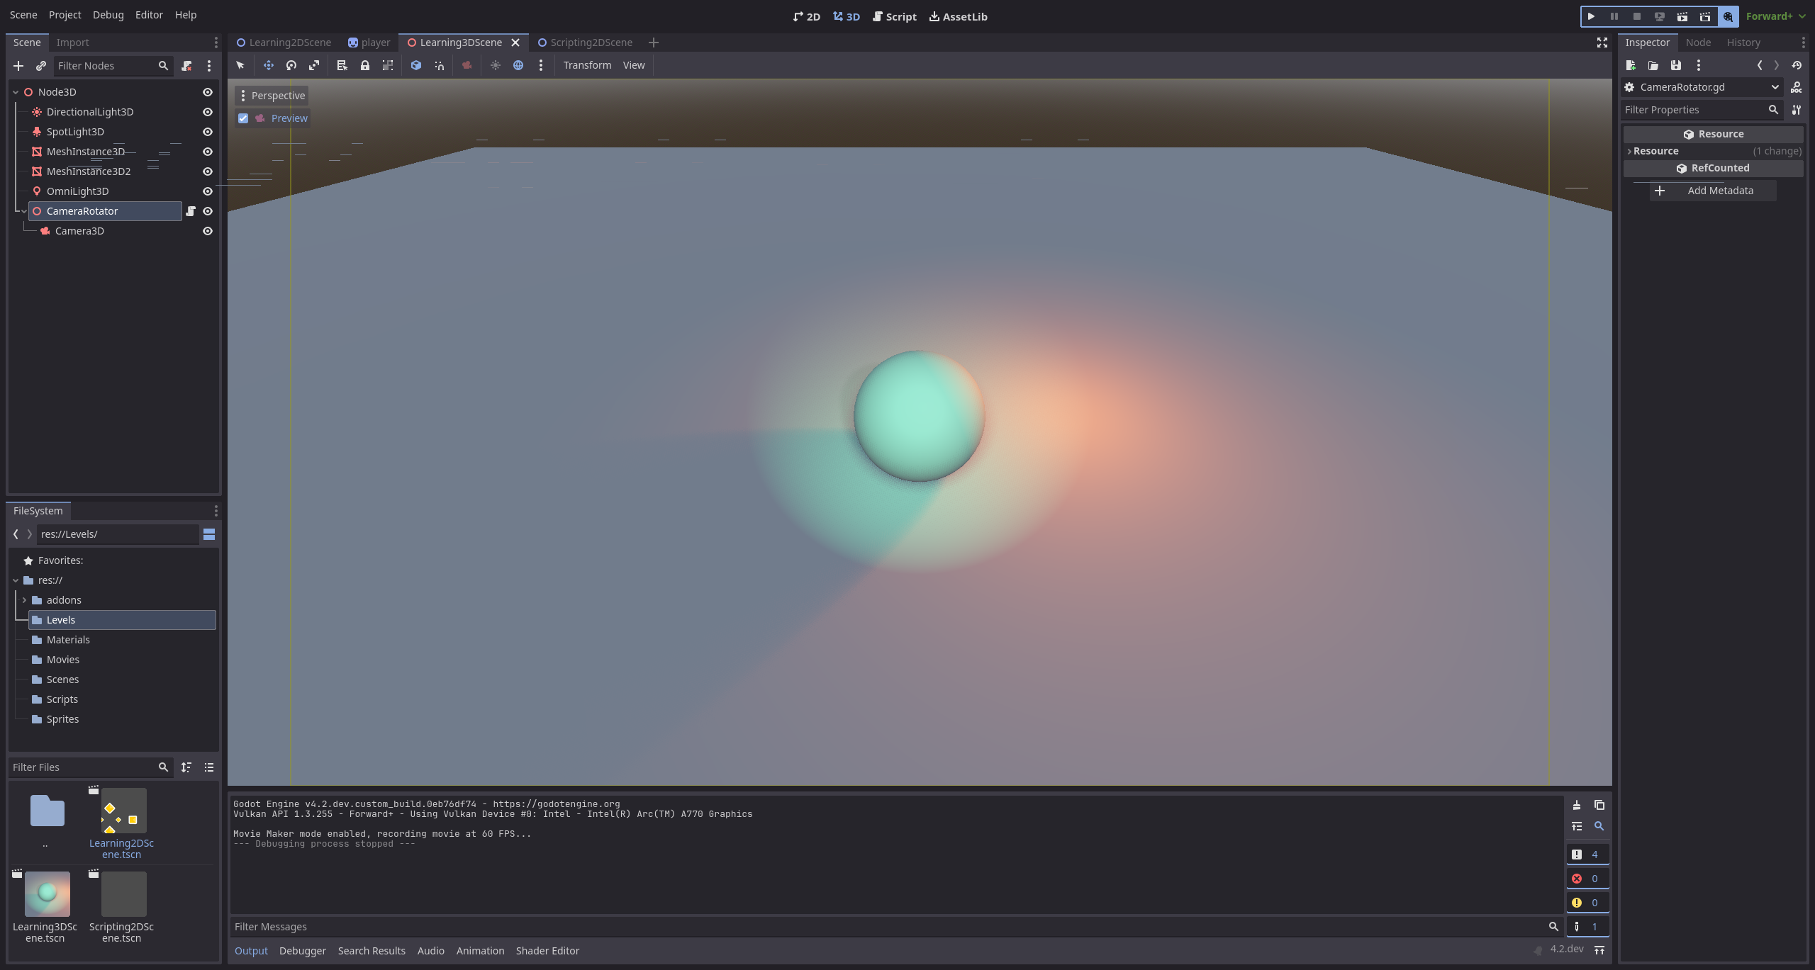The width and height of the screenshot is (1815, 970).
Task: Select the Rotate tool in the viewport toolbar
Action: pos(291,65)
